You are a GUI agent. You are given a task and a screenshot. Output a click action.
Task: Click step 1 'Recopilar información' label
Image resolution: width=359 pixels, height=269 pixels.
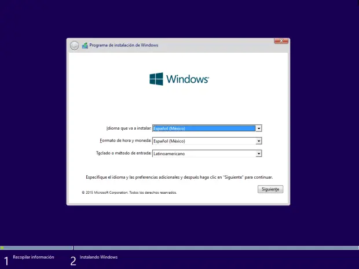[34, 257]
